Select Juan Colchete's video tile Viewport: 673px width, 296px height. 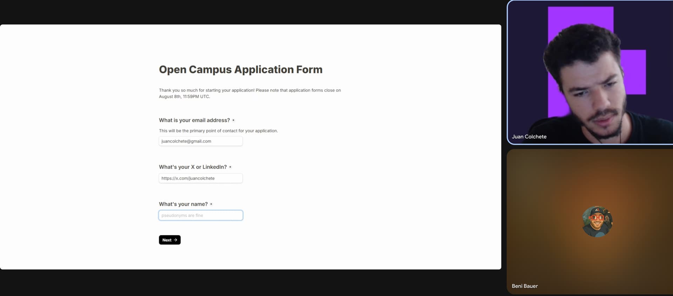tap(590, 72)
